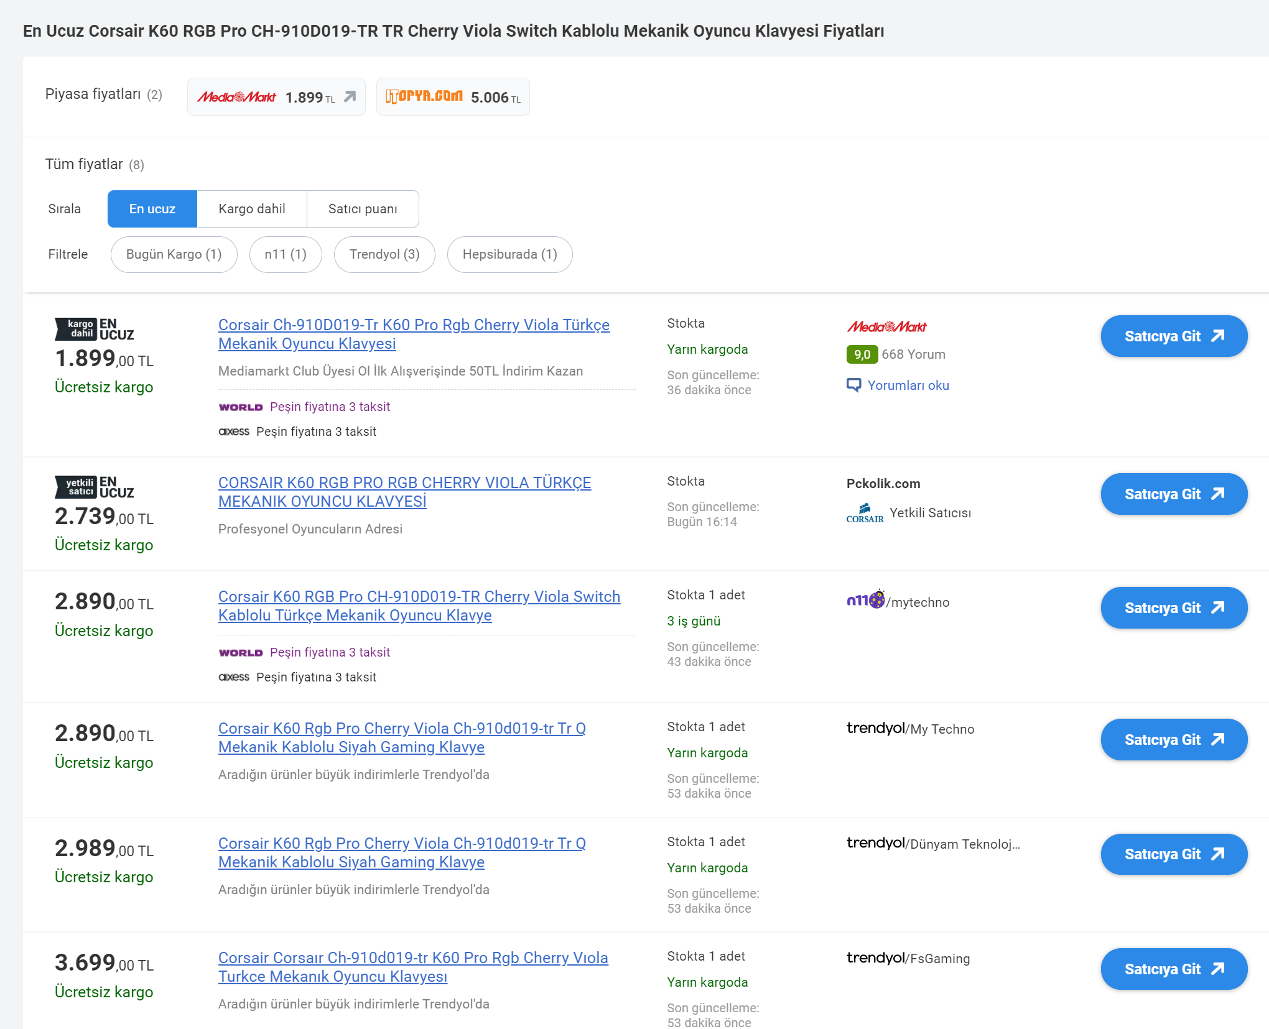The image size is (1269, 1029).
Task: Click the Corsair authorized seller logo
Action: 865,514
